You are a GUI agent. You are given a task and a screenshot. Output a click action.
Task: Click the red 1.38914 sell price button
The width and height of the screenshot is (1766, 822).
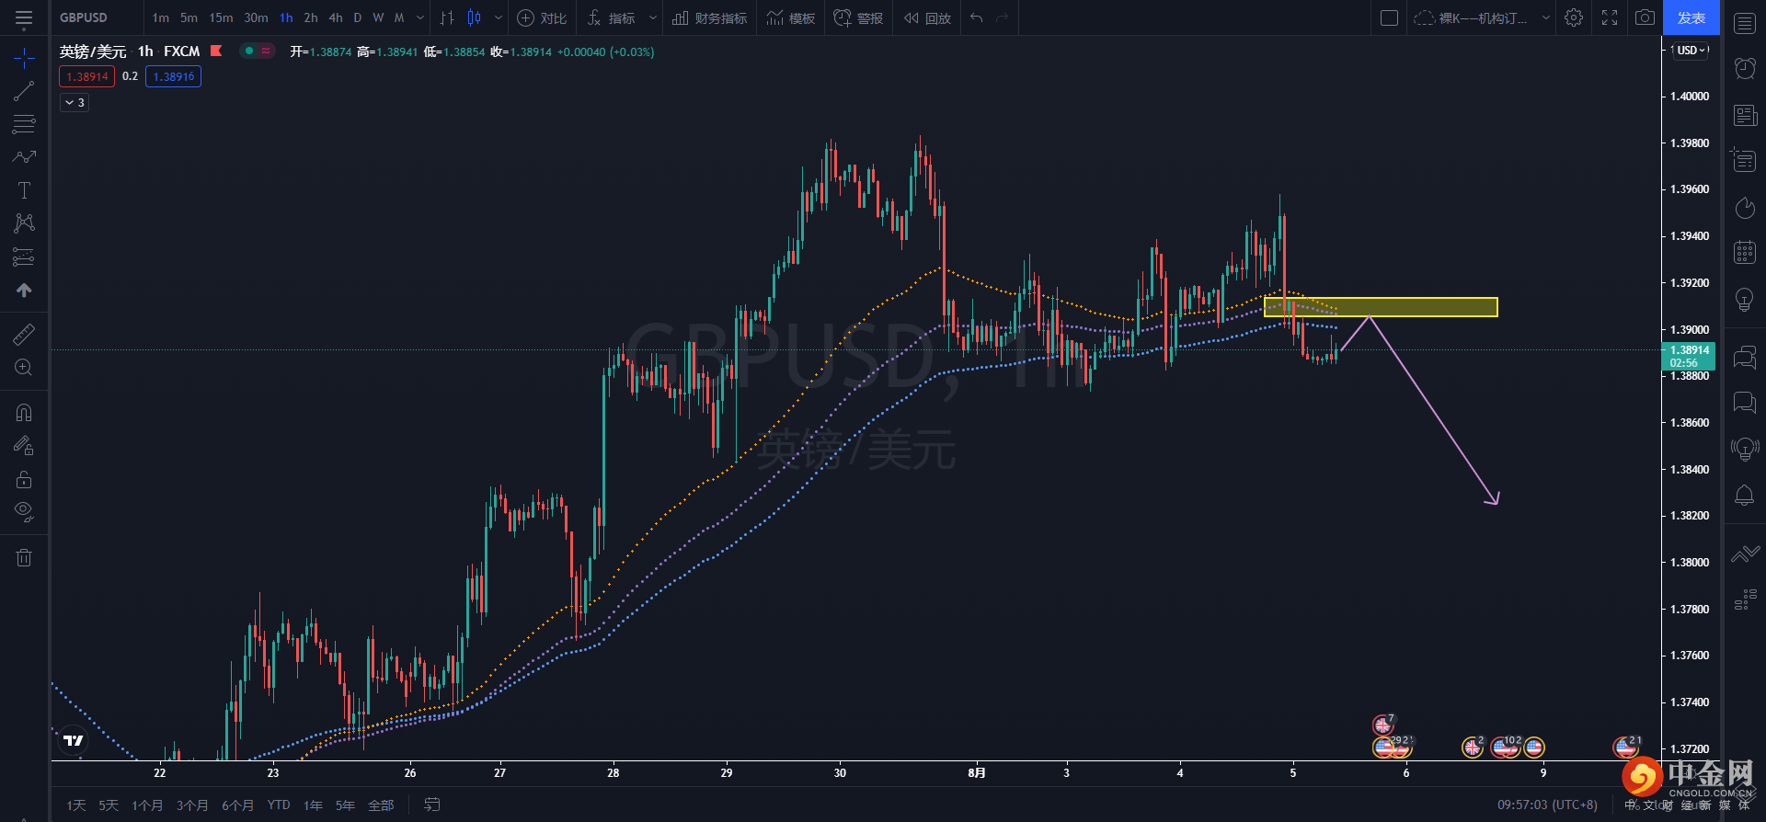click(x=87, y=76)
